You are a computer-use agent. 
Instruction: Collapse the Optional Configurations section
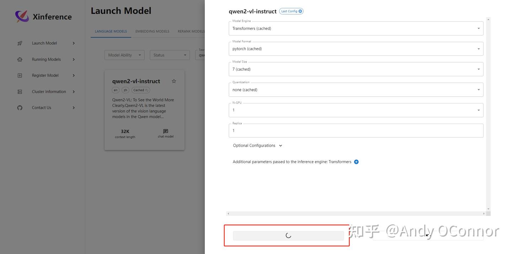point(281,145)
